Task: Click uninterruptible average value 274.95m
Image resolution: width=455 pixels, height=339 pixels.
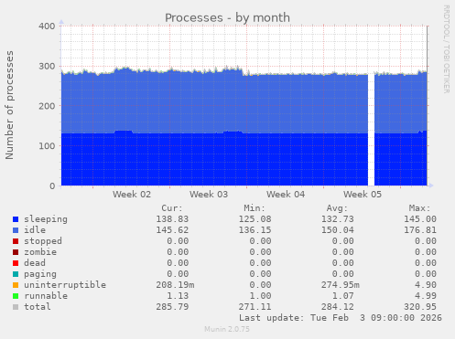Action: point(341,285)
